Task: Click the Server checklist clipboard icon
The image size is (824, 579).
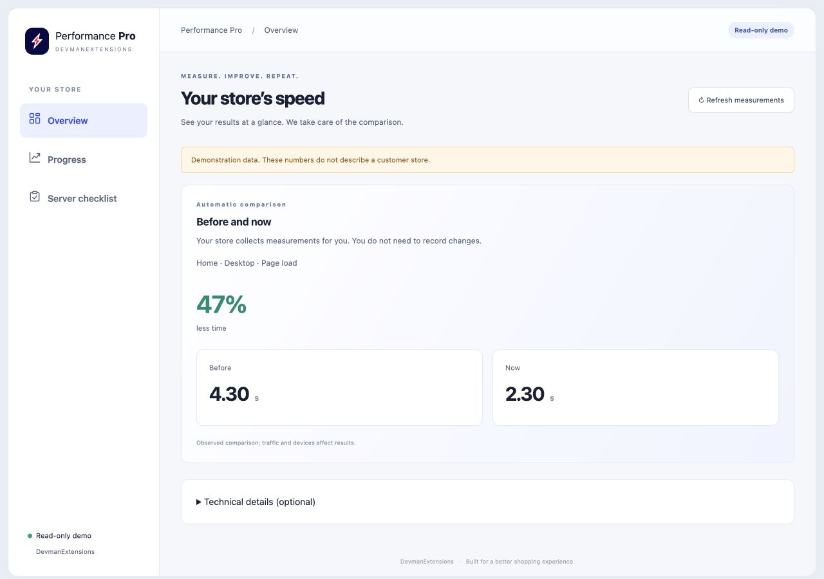Action: point(35,197)
